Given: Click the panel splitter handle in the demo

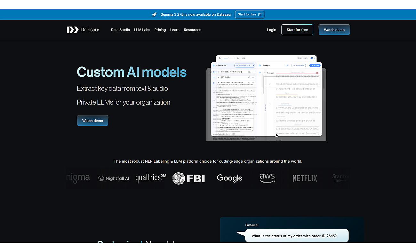Looking at the screenshot, I should (265, 108).
